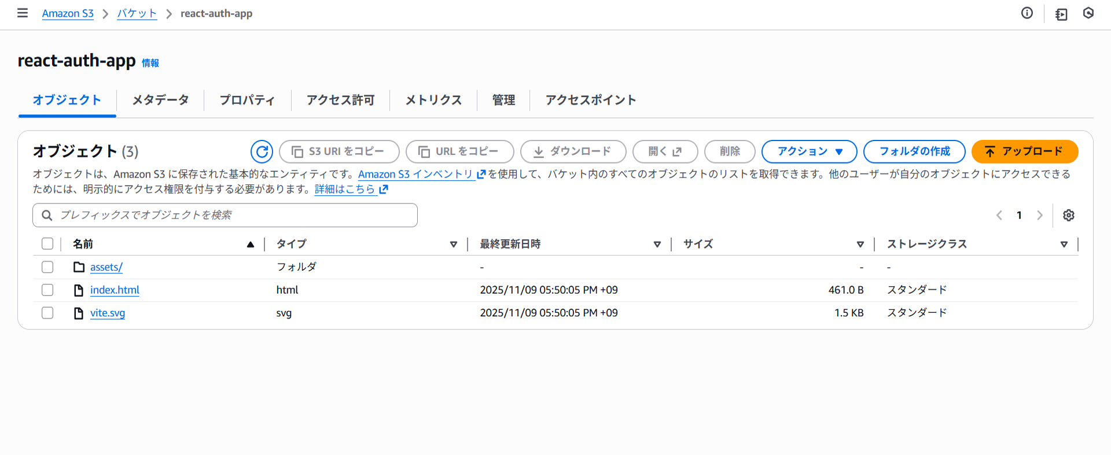Click the hexagon settings icon at top right
The image size is (1111, 455).
[1088, 13]
